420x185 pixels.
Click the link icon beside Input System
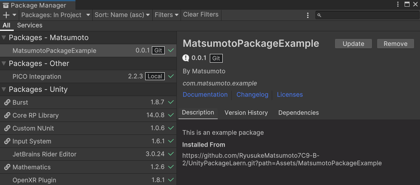[7, 141]
